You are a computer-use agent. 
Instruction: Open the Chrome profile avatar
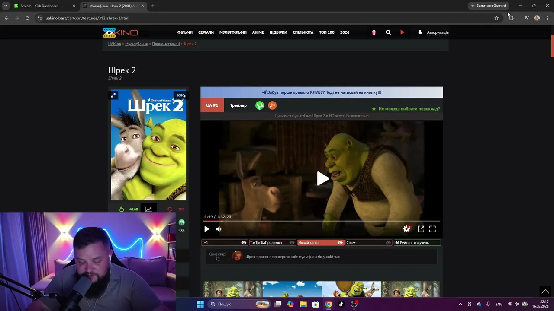[x=537, y=18]
